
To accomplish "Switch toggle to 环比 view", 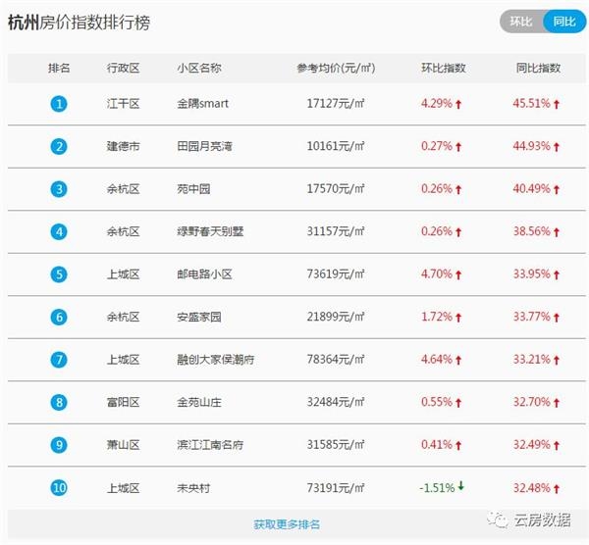I will point(521,22).
